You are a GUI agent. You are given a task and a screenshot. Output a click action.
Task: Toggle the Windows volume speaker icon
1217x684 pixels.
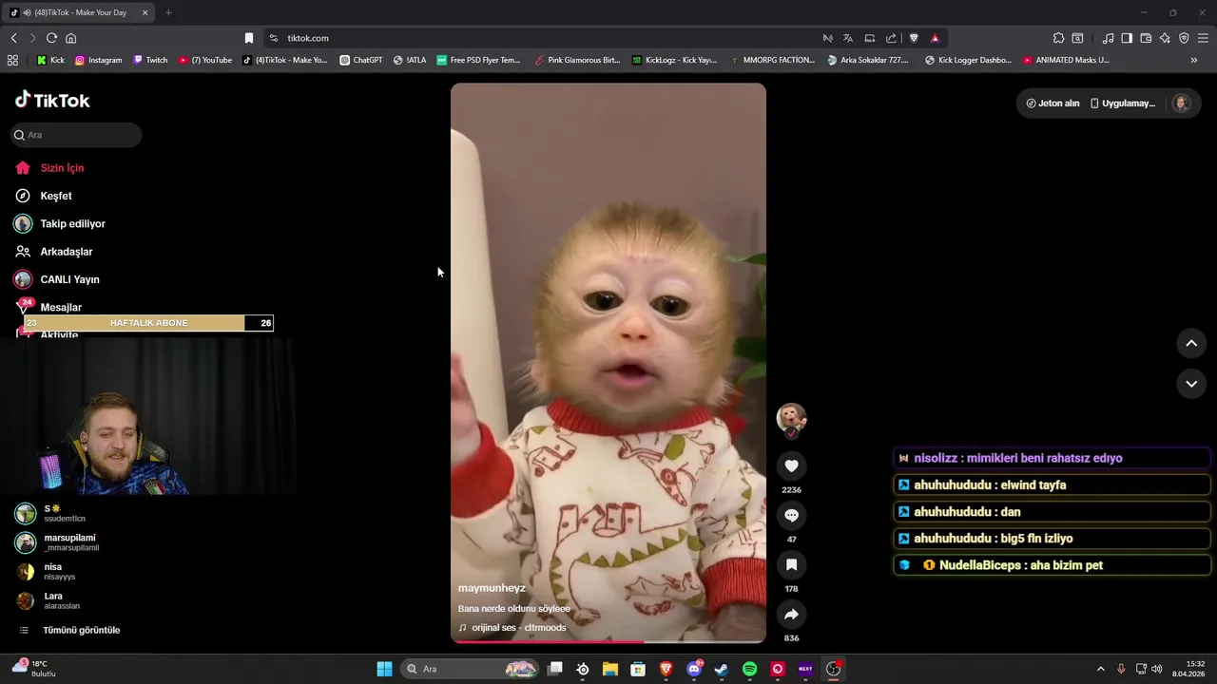(1157, 669)
